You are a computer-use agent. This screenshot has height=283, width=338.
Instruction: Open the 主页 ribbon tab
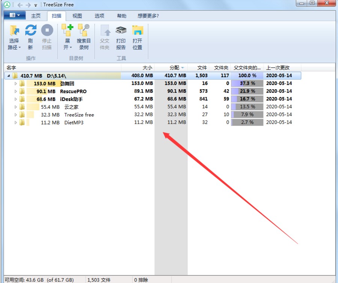coord(36,16)
